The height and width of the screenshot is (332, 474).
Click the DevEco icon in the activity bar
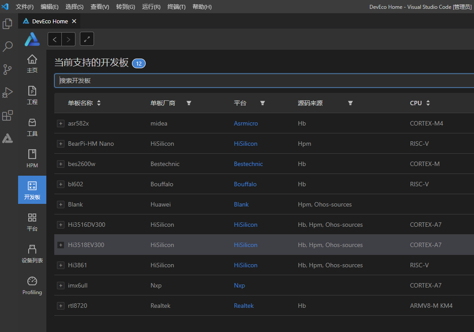8,138
